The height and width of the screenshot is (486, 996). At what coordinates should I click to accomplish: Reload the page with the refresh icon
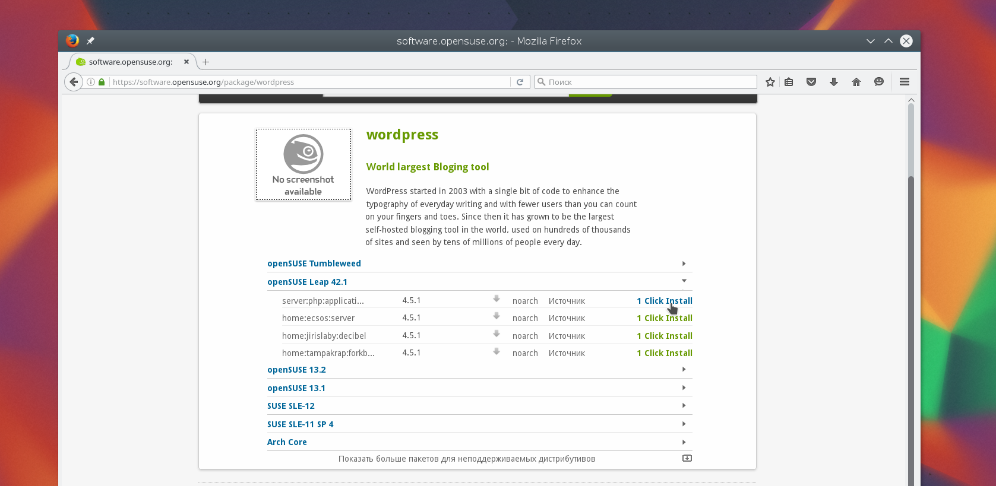520,82
